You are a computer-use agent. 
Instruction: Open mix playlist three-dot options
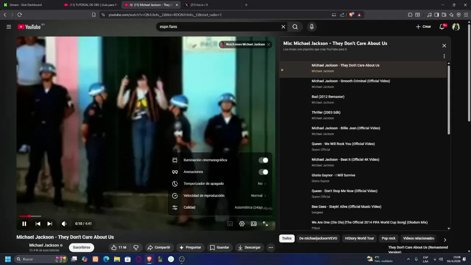pyautogui.click(x=444, y=56)
